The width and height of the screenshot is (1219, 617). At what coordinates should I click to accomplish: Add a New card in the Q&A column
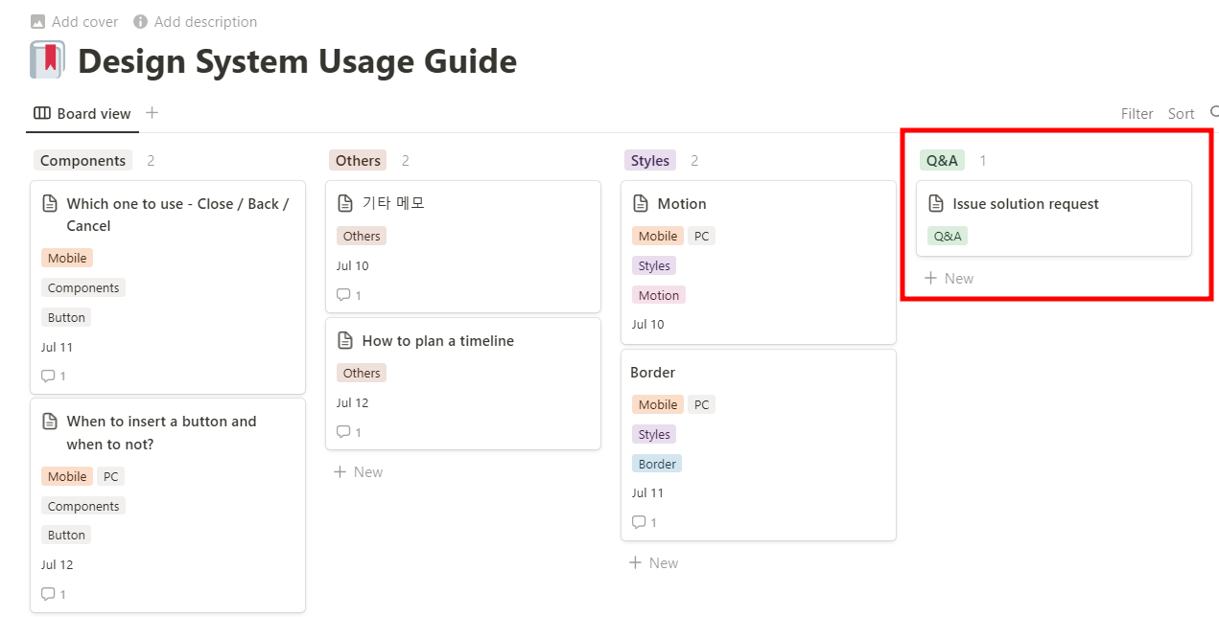tap(949, 279)
